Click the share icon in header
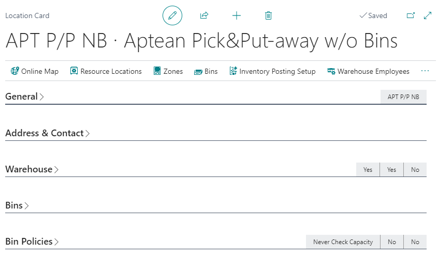 point(204,15)
